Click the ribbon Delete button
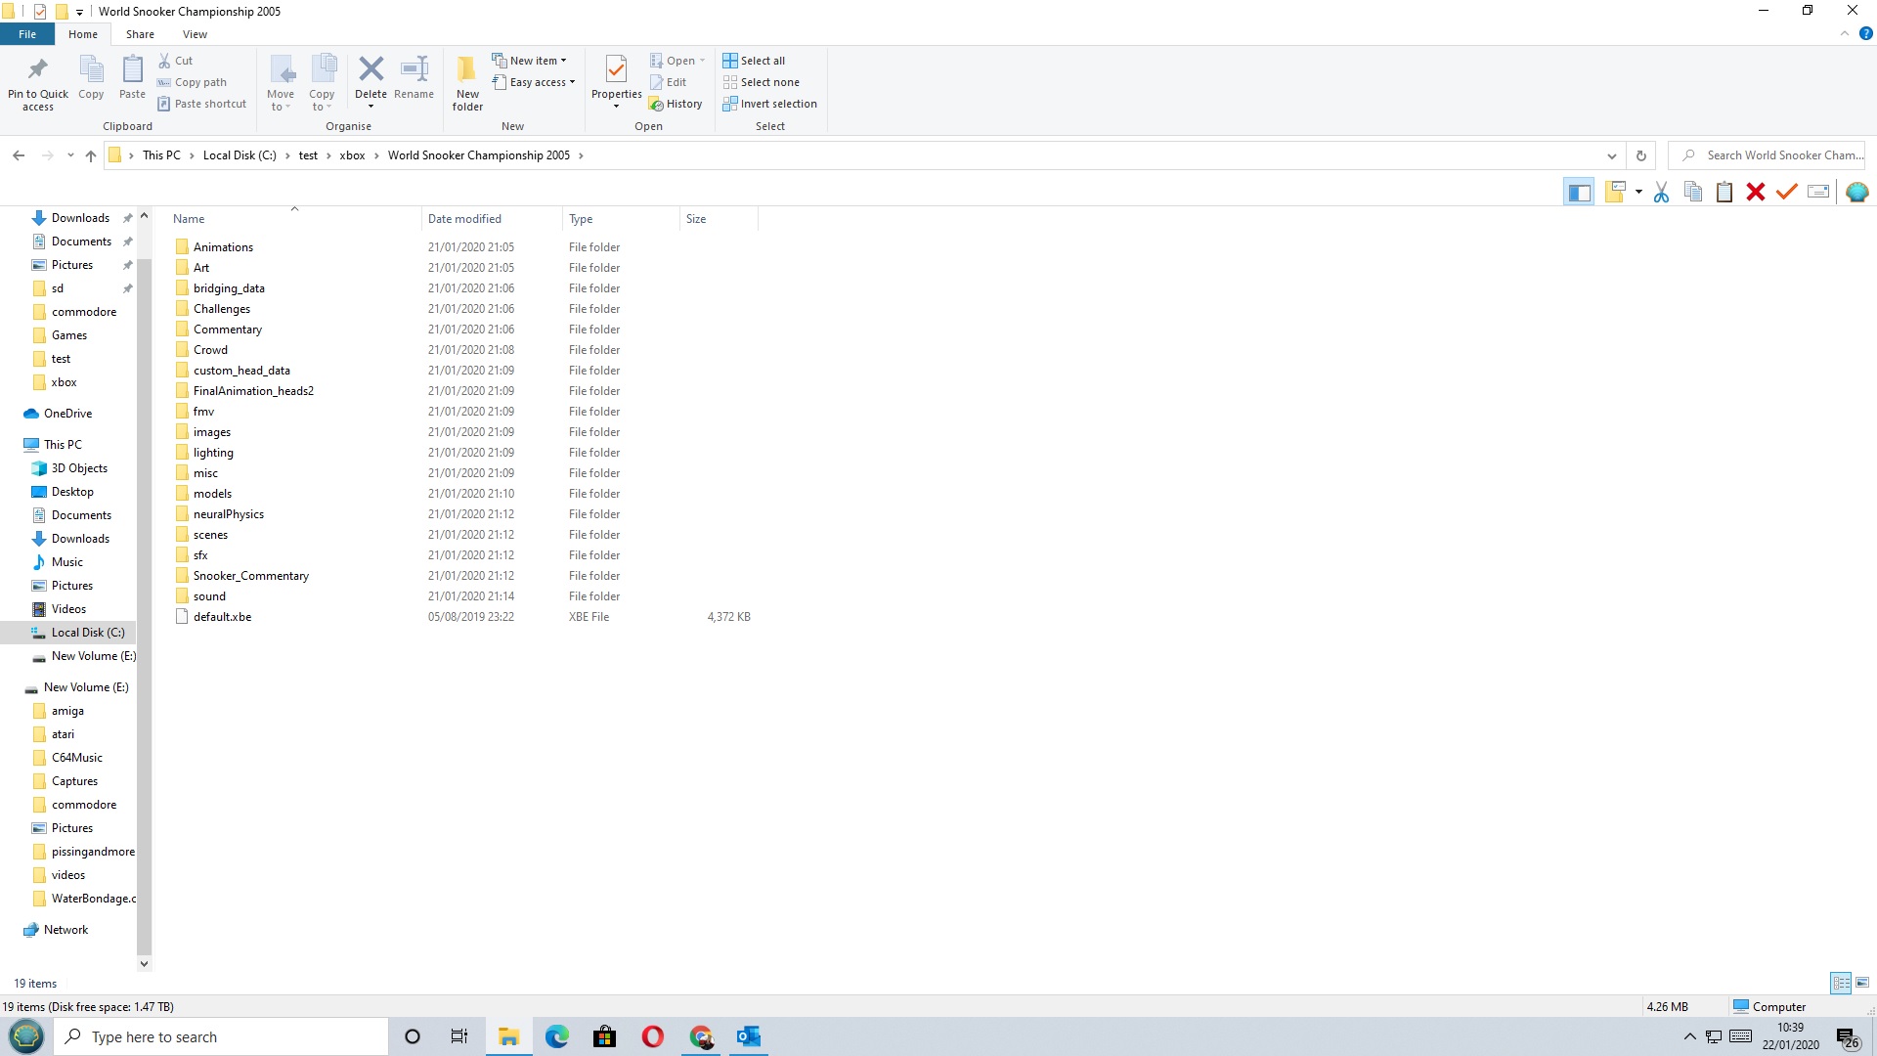This screenshot has height=1056, width=1877. (x=371, y=81)
